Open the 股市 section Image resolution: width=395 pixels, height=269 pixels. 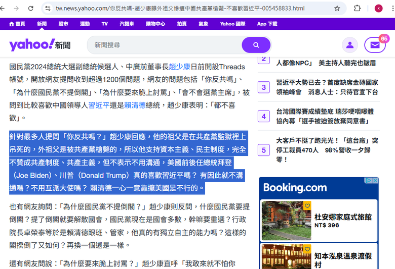tap(63, 24)
